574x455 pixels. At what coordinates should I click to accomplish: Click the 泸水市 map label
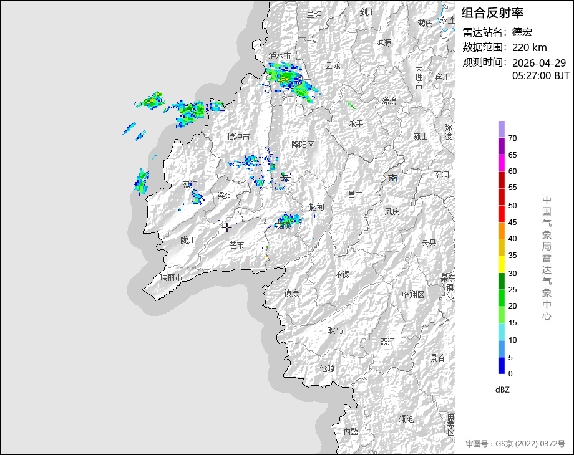pos(280,55)
